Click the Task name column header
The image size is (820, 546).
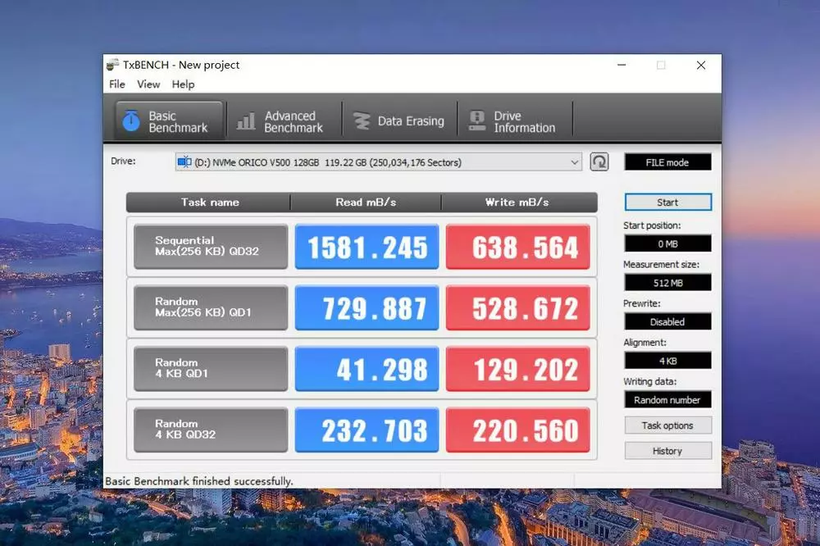pos(209,202)
